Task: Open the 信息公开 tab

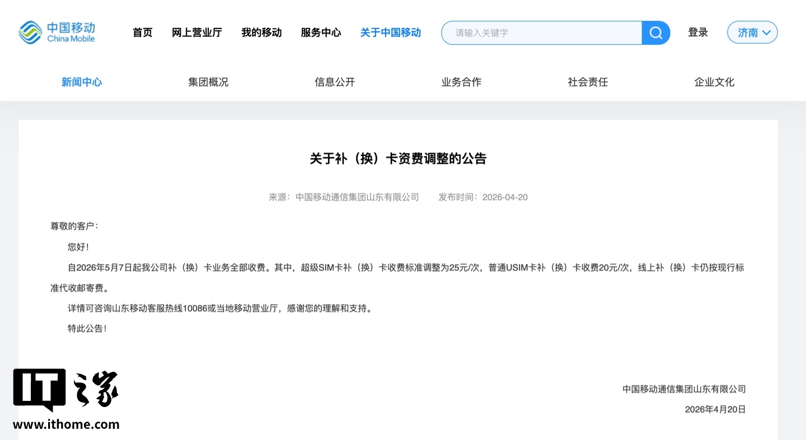Action: point(335,82)
